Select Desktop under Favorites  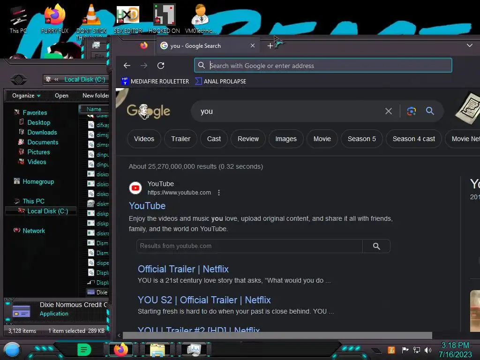[38, 122]
